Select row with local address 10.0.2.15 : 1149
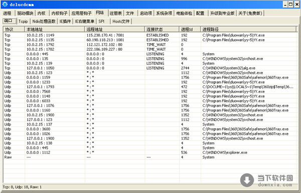This screenshot has width=301, height=193. pos(150,35)
